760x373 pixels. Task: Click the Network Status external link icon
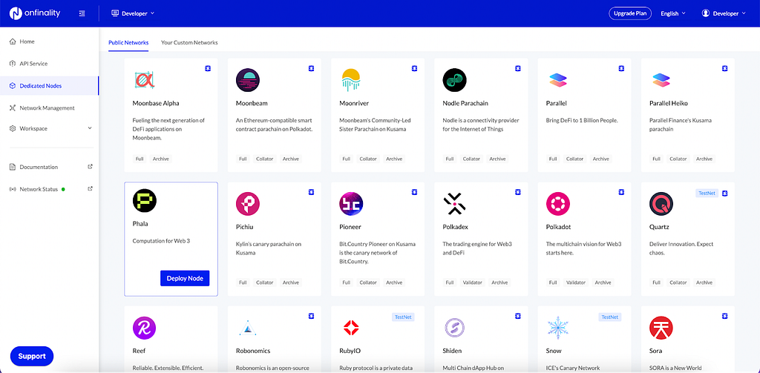(x=90, y=189)
